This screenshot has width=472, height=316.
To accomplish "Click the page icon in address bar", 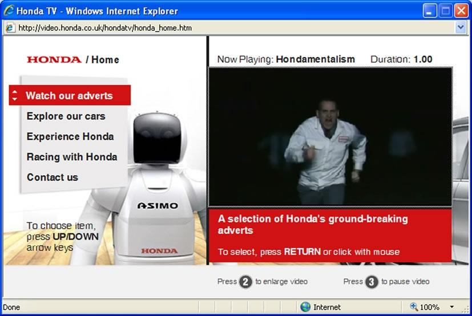I will pyautogui.click(x=10, y=27).
